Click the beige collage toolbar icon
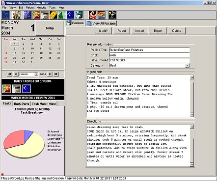 tap(17, 15)
